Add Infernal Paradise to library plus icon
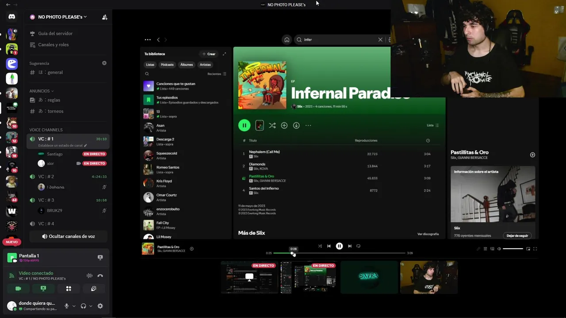 284,125
